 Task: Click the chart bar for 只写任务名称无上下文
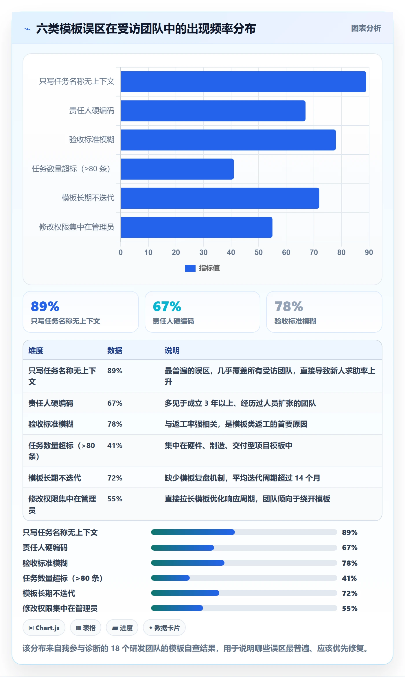(243, 82)
